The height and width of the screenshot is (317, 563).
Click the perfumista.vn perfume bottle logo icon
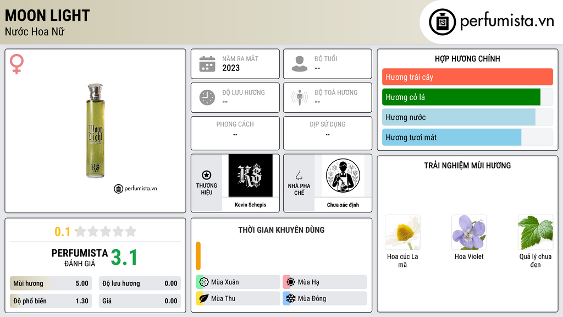(442, 22)
